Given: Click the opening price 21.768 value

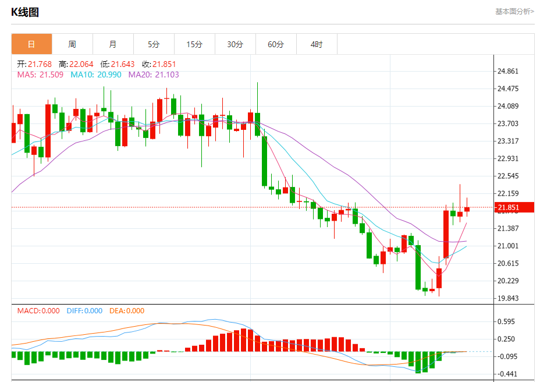Looking at the screenshot, I should pos(40,64).
